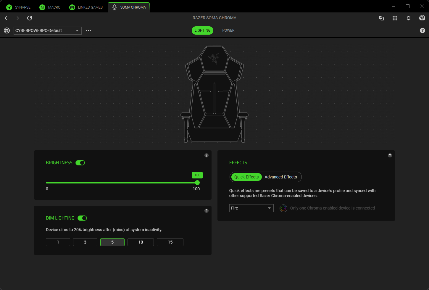Open the window pop-out icon

pyautogui.click(x=381, y=18)
